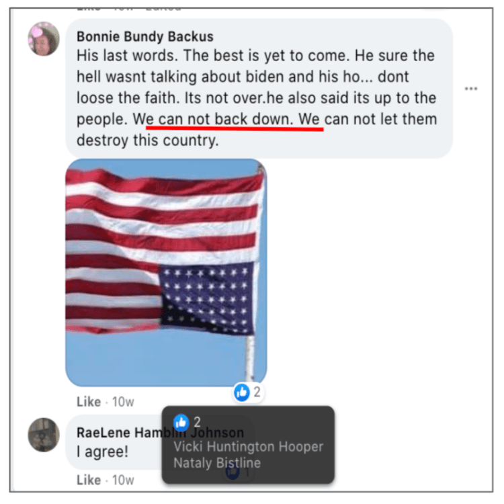The width and height of the screenshot is (504, 504).
Task: Click the "His last words" comment text
Action: pos(127,55)
